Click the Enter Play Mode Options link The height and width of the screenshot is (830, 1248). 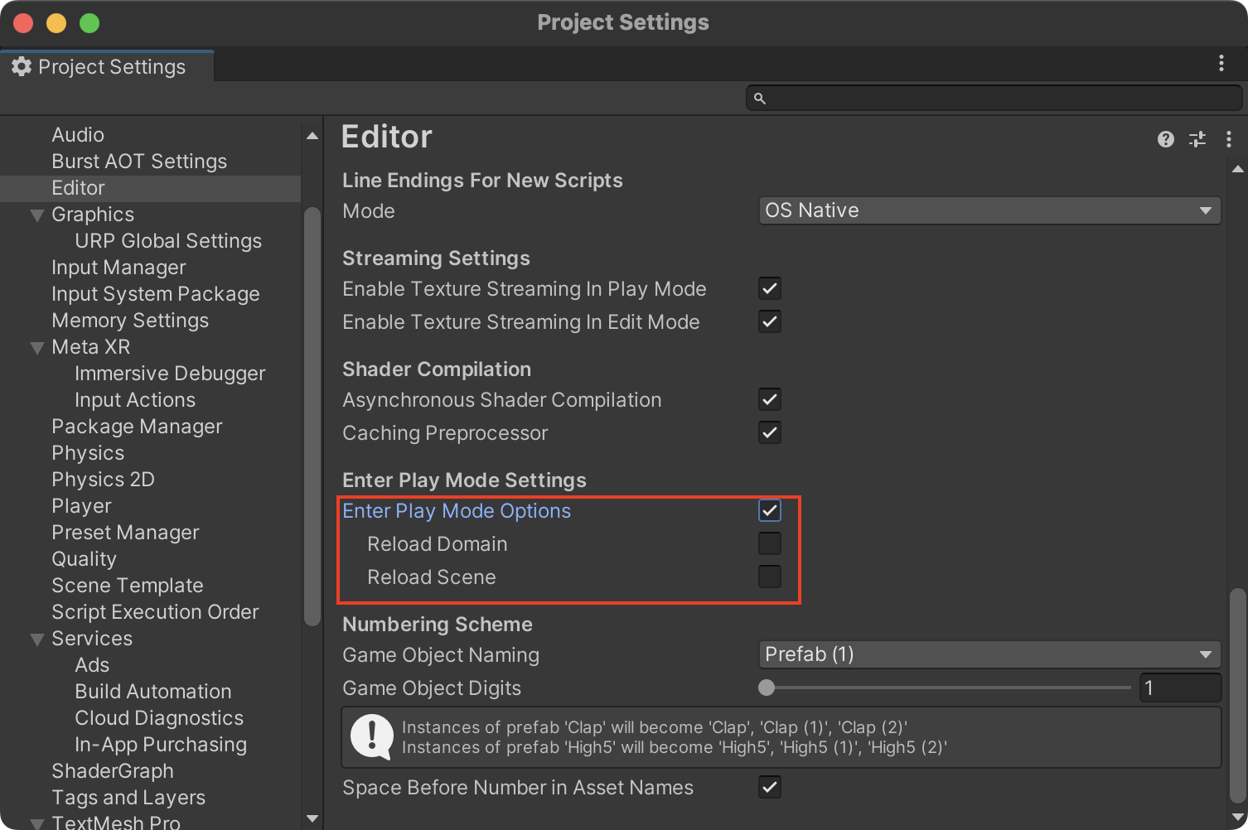click(457, 511)
